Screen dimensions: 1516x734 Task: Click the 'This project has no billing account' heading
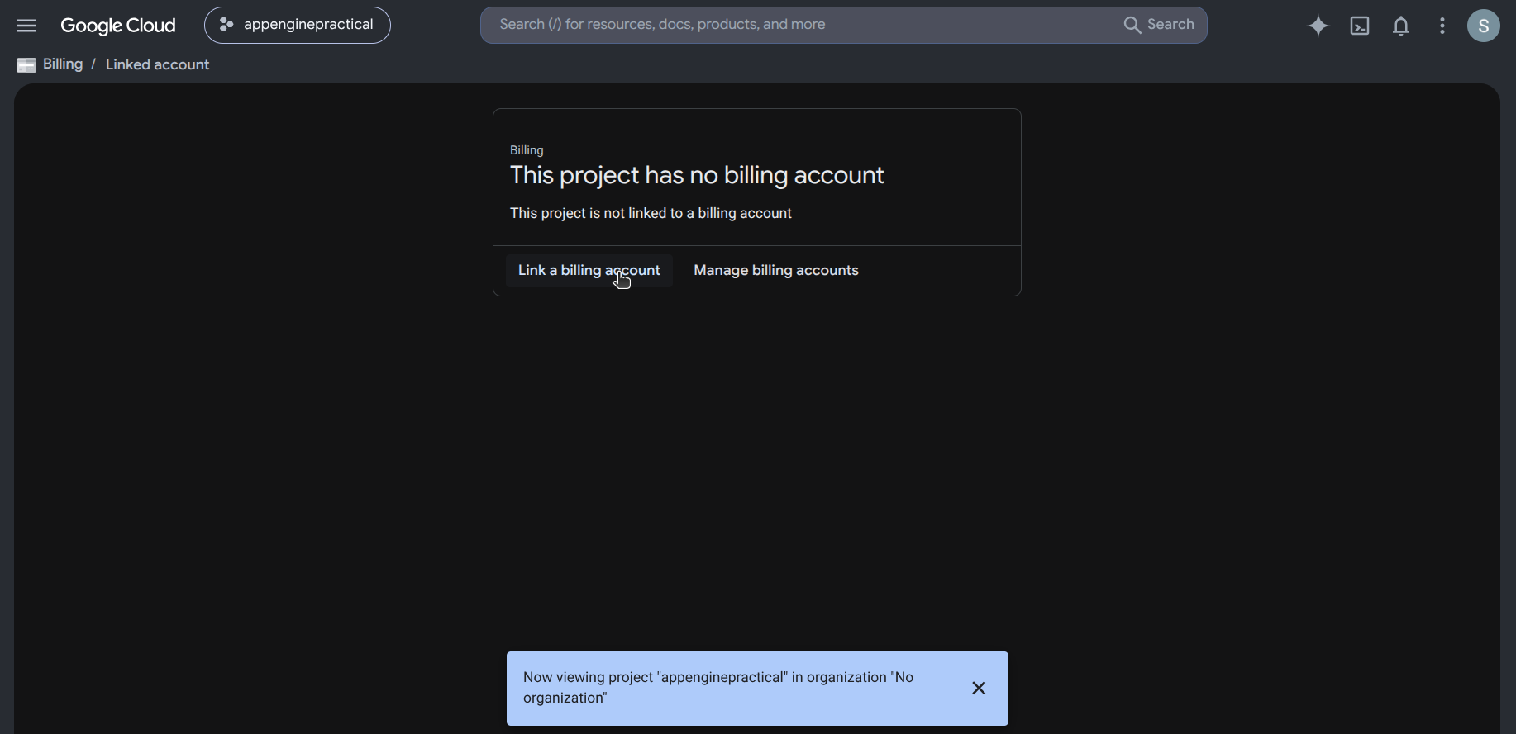click(x=697, y=175)
